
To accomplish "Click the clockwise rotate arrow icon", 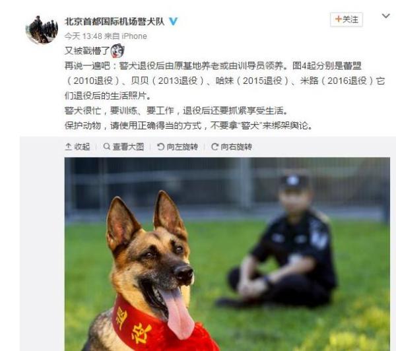I will [x=214, y=146].
